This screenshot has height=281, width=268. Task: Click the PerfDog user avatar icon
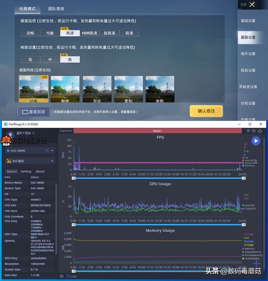[x=10, y=134]
